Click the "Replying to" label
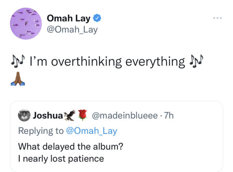Screen dimensions: 233x172 point(41,131)
